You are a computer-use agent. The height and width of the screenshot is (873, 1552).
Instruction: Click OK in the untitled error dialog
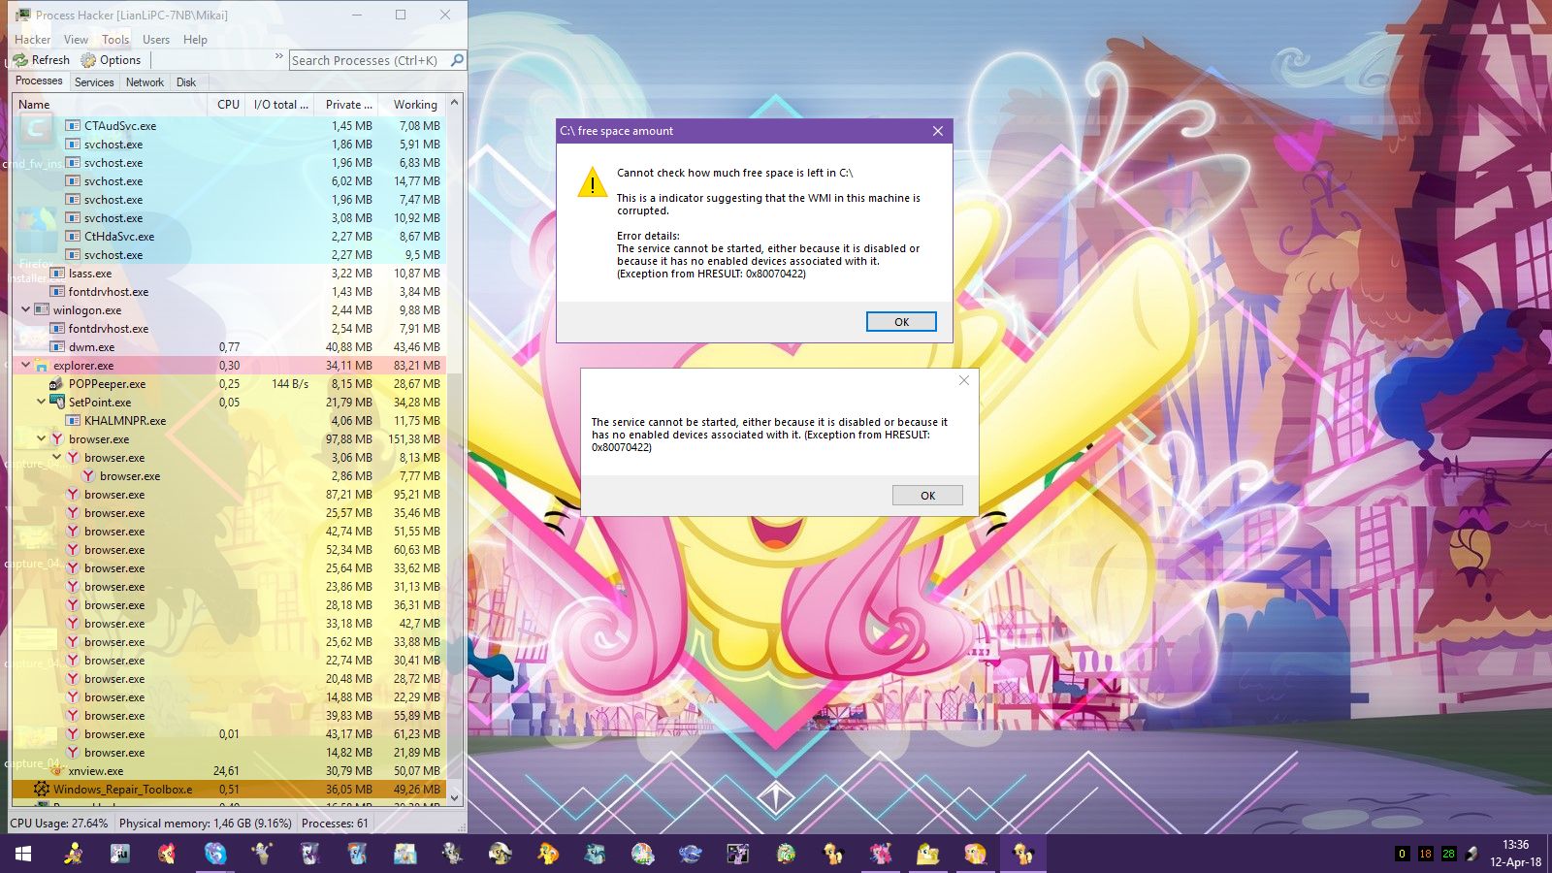(927, 496)
